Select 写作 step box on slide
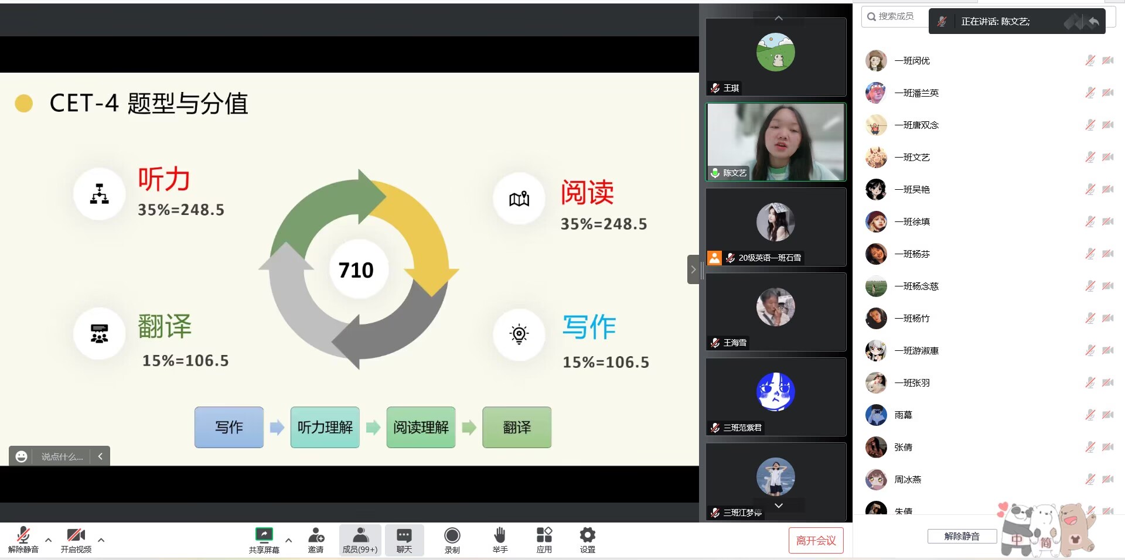 click(x=229, y=427)
